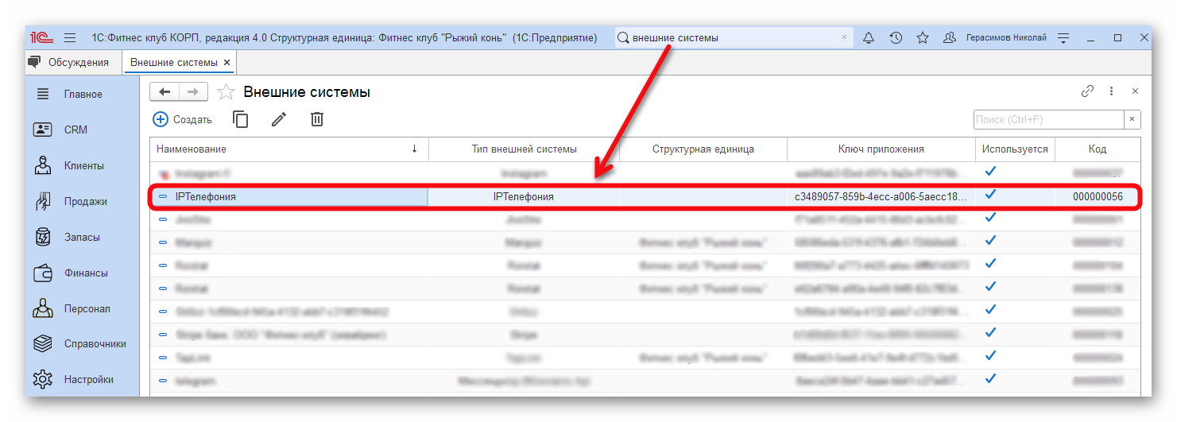This screenshot has height=422, width=1177.
Task: Click the Поиск (Ctrl+F) search field
Action: [x=1047, y=119]
